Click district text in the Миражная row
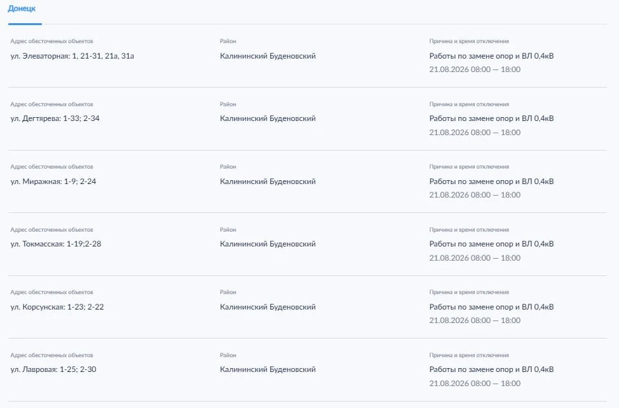 point(268,181)
